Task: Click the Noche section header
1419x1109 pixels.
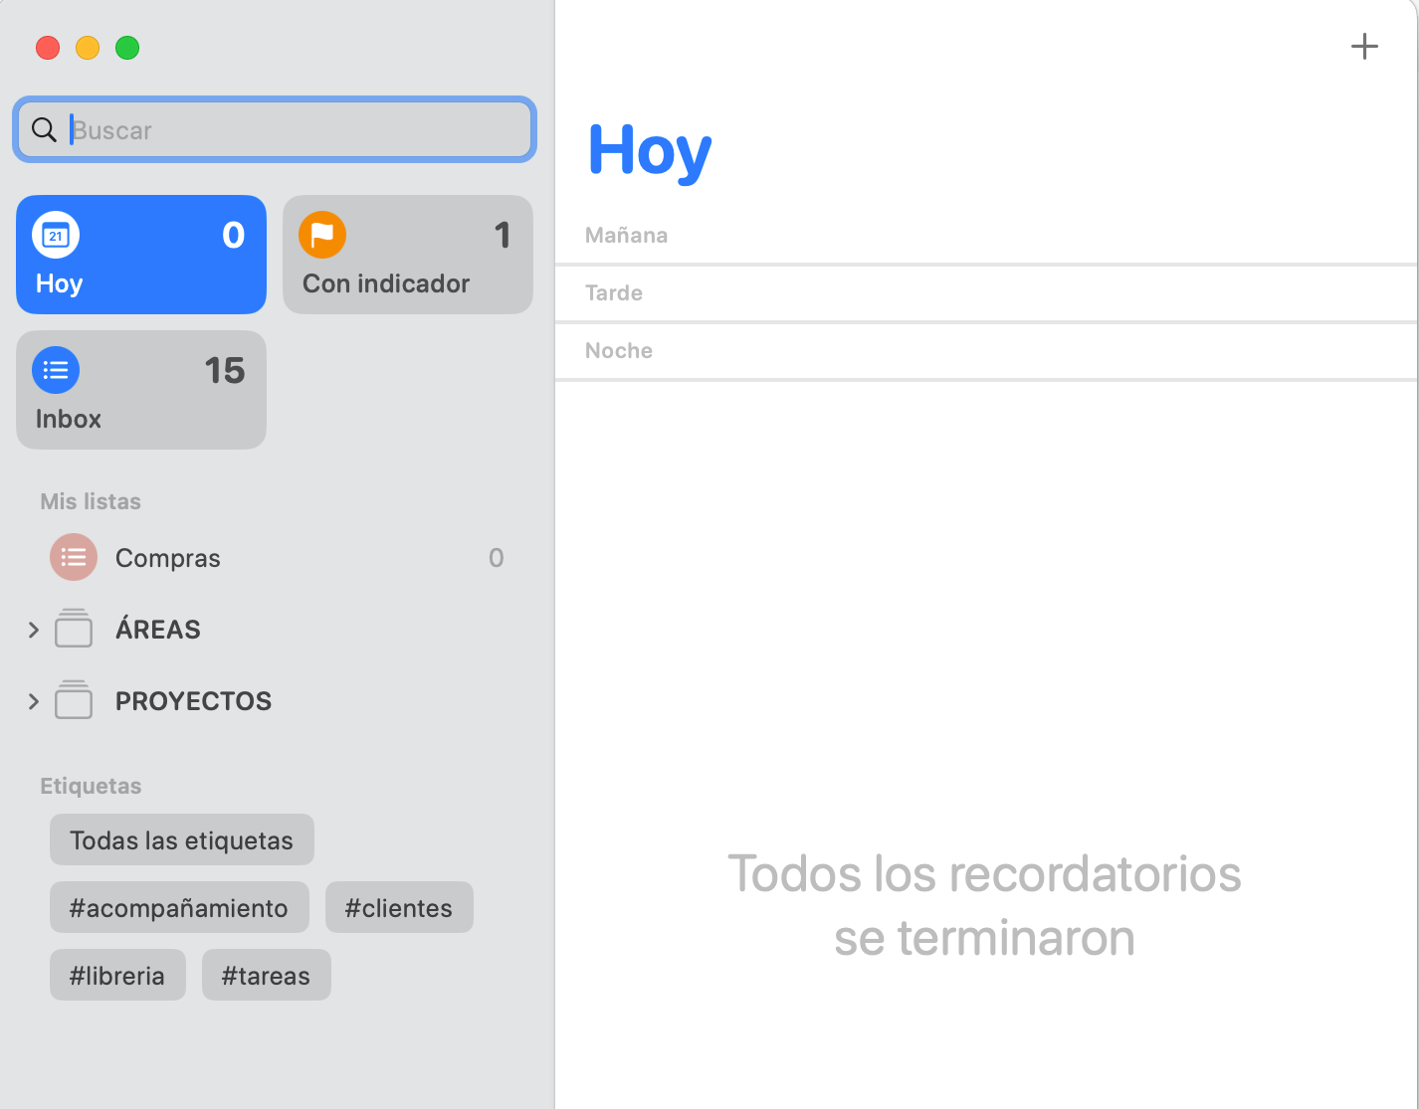Action: click(619, 350)
